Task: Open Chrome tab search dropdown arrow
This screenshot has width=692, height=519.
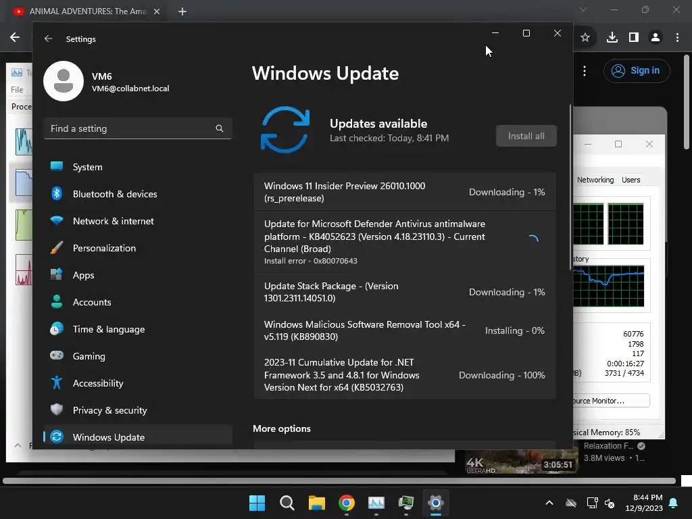Action: click(583, 9)
